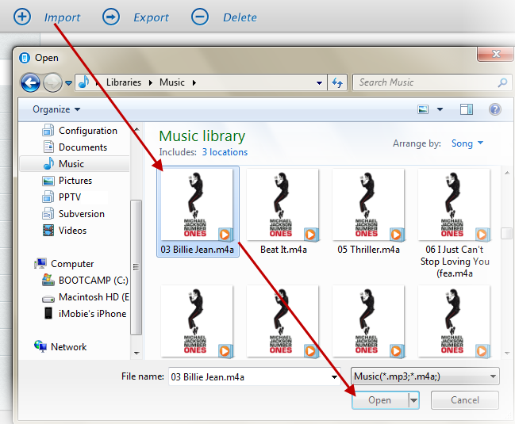Open the Change your view dropdown
This screenshot has width=515, height=424.
(440, 109)
